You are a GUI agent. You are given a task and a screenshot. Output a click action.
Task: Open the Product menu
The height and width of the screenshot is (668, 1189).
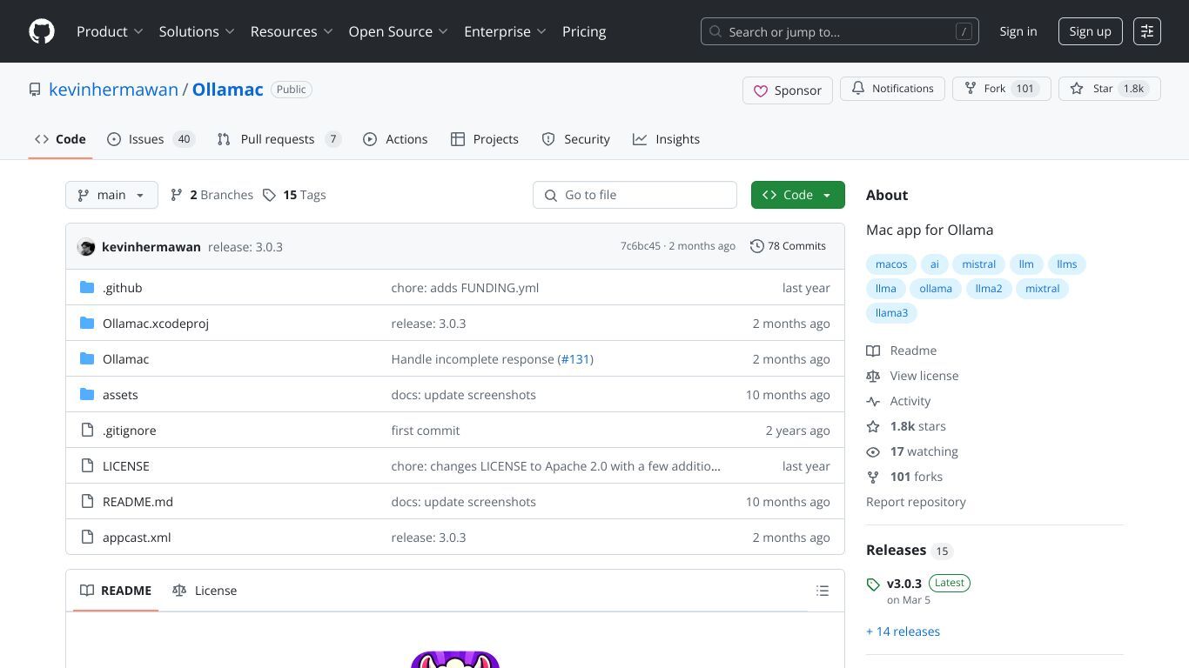point(110,31)
